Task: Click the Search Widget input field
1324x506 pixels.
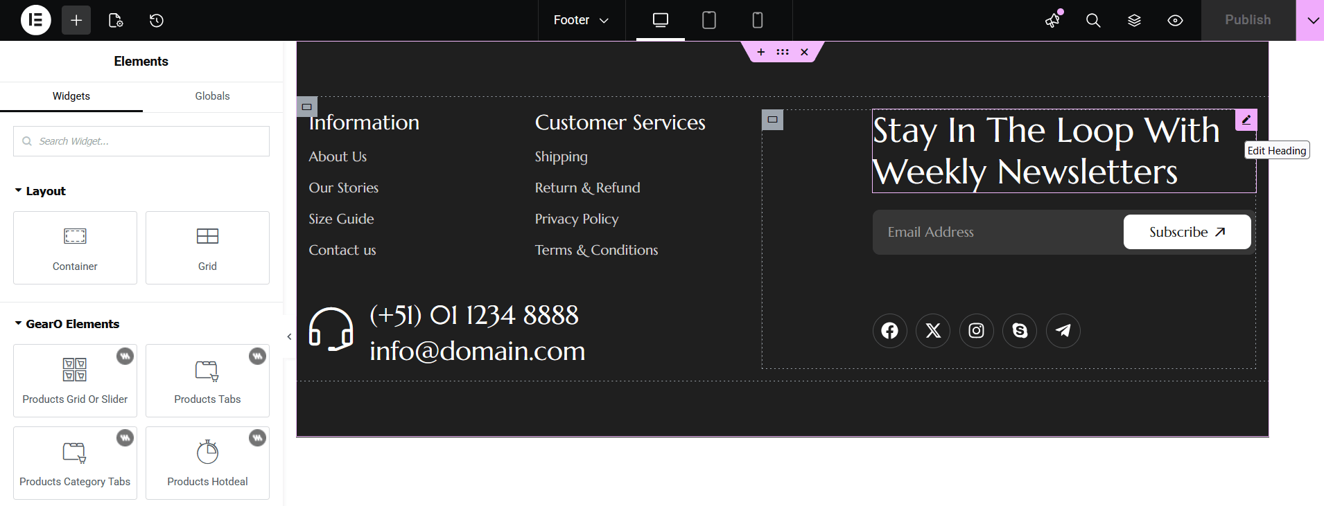Action: coord(141,141)
